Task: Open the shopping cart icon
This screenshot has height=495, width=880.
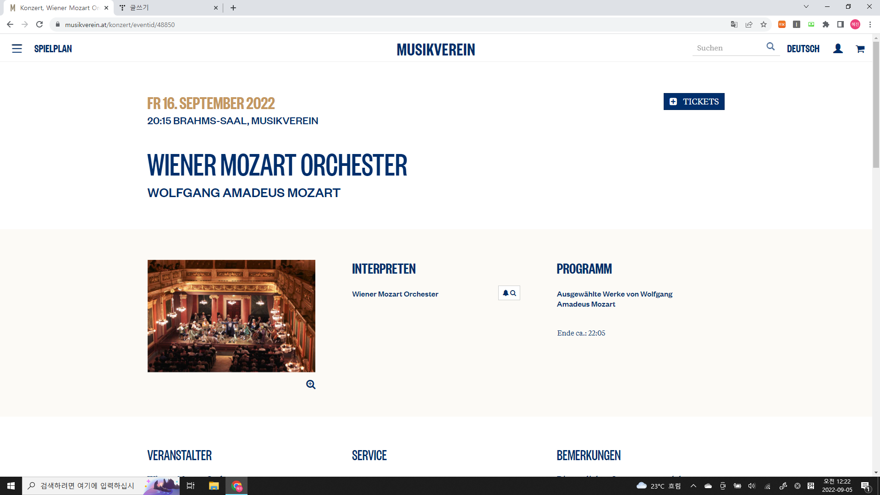Action: pyautogui.click(x=860, y=49)
